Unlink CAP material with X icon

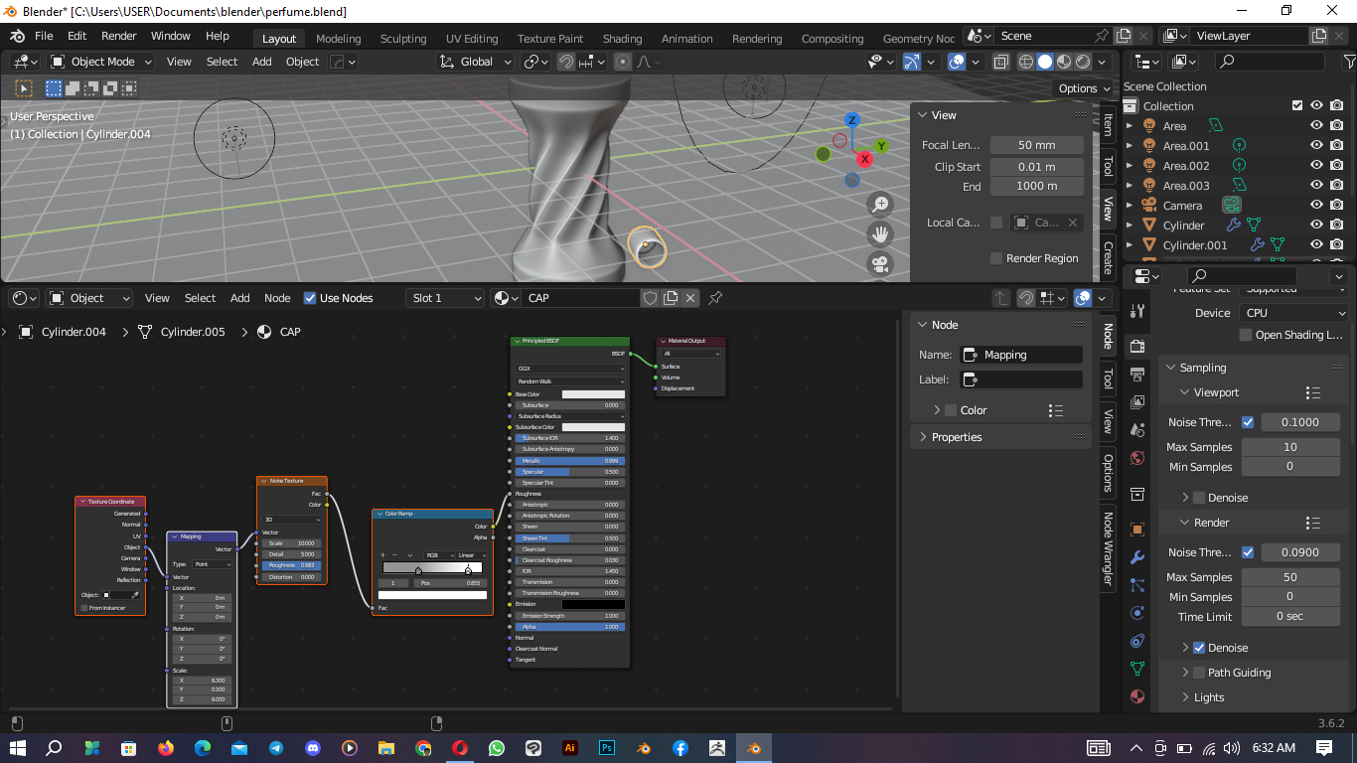690,298
